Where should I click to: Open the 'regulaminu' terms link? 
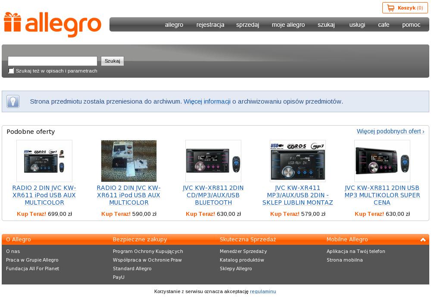click(x=263, y=291)
